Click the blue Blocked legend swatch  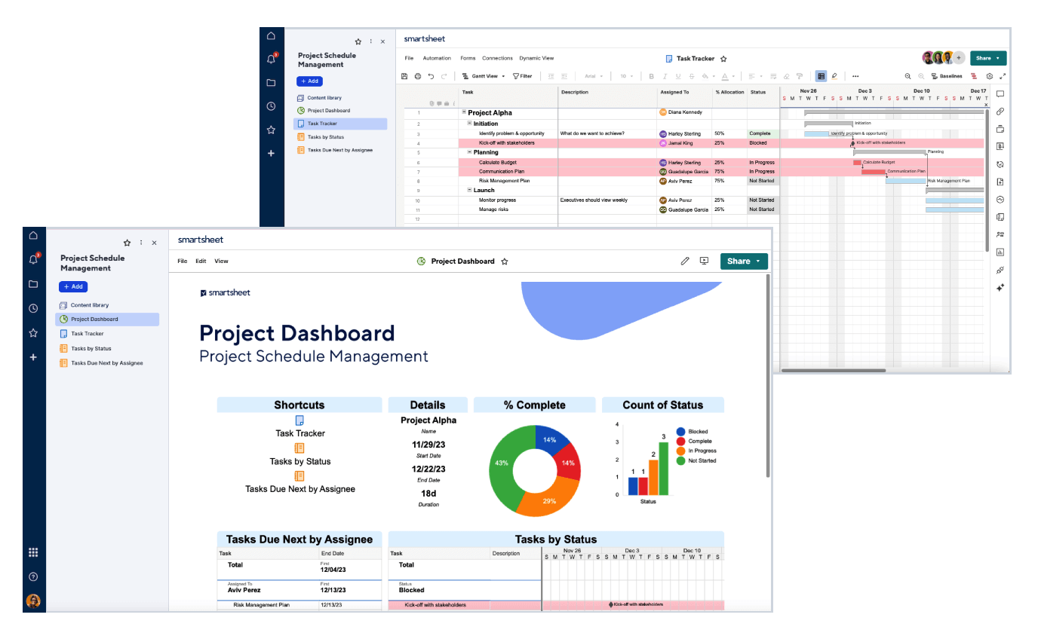(x=680, y=432)
